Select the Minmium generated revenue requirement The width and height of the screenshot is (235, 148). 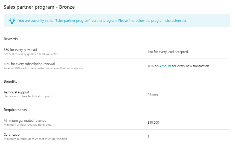(x=25, y=121)
